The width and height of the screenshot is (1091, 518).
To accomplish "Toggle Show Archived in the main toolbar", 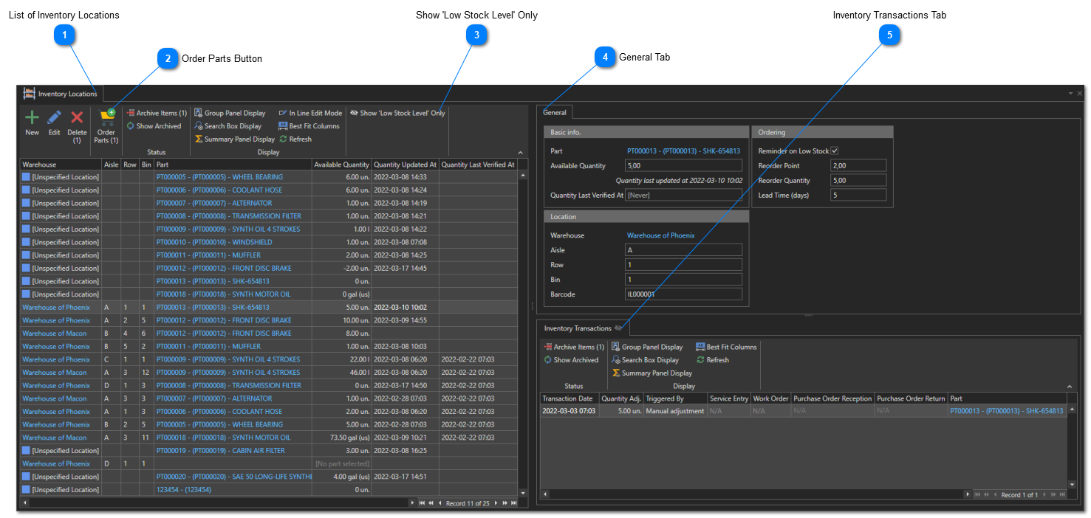I will (154, 126).
